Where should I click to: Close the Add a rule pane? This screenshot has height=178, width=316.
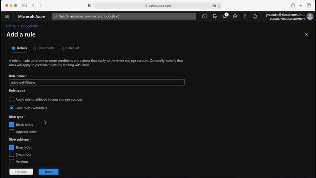(306, 35)
